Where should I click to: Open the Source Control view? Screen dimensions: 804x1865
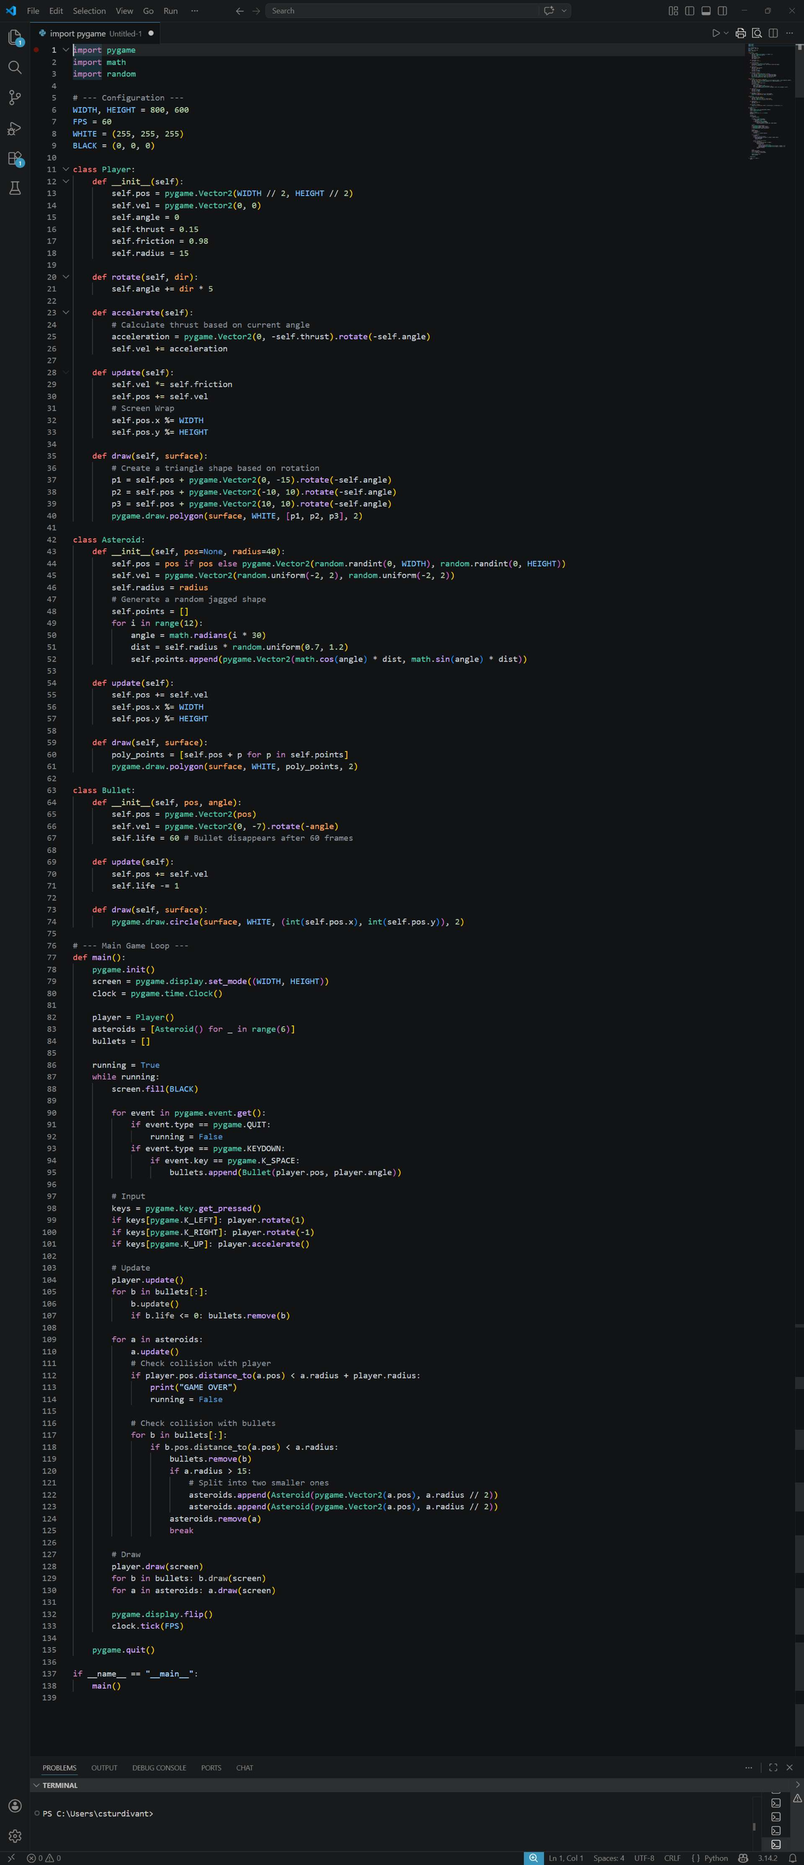click(15, 98)
